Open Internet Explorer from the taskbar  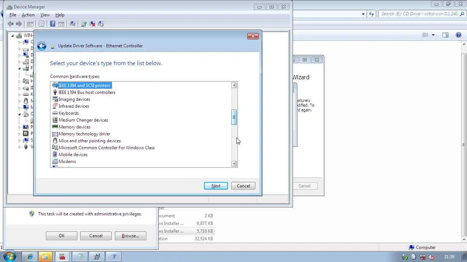coord(30,257)
